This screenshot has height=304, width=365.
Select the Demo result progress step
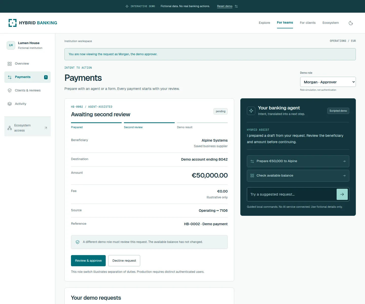(202, 126)
